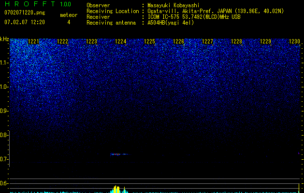Screen dimensions: 304x193
Task: Click the meteor count label
Action: [x=69, y=15]
